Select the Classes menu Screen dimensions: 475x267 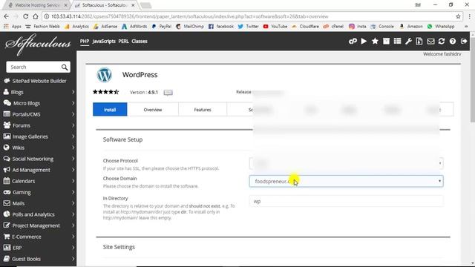coord(140,42)
